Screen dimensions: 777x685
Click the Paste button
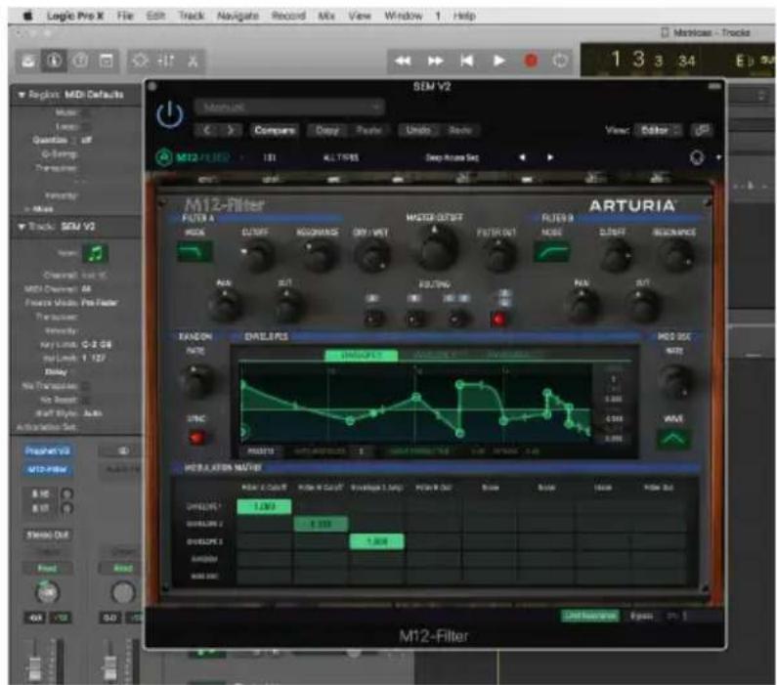(x=369, y=131)
